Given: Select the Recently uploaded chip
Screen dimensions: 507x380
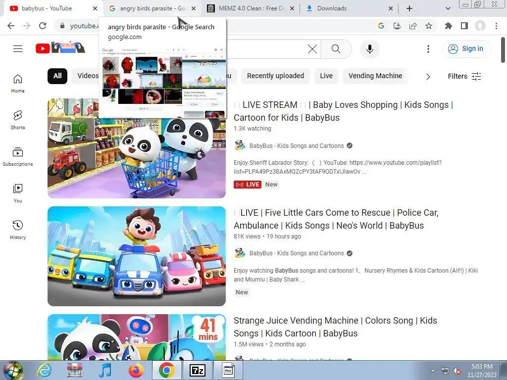Looking at the screenshot, I should pyautogui.click(x=275, y=76).
